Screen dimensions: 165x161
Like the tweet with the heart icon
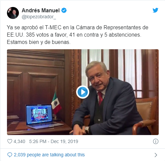pos(10,141)
